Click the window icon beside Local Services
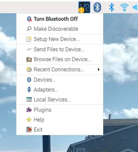 click(x=29, y=100)
